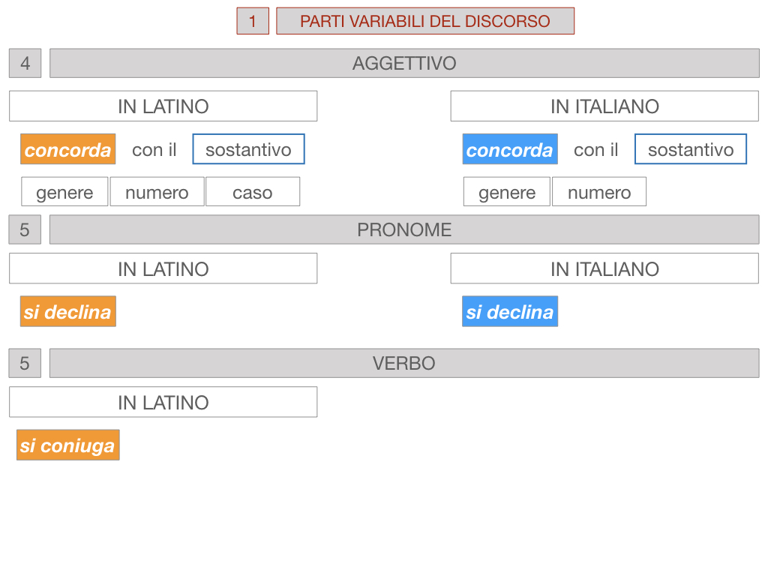Viewport: 768px width, 576px height.
Task: Click the number 5 box beside PRONOME
Action: [x=25, y=229]
